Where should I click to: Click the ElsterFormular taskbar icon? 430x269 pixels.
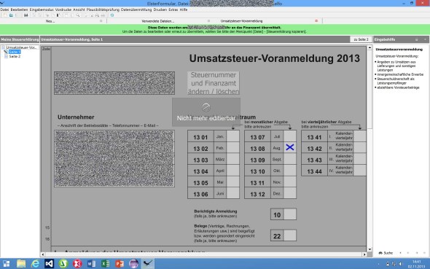pos(148,264)
